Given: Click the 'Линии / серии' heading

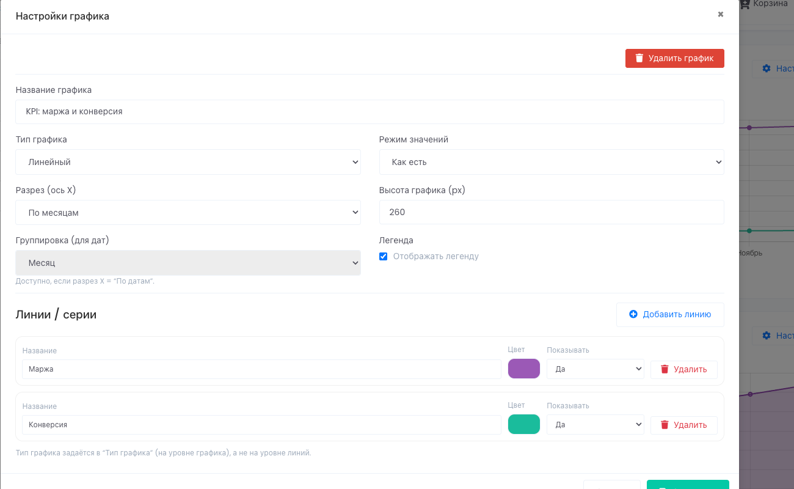Looking at the screenshot, I should pyautogui.click(x=56, y=315).
